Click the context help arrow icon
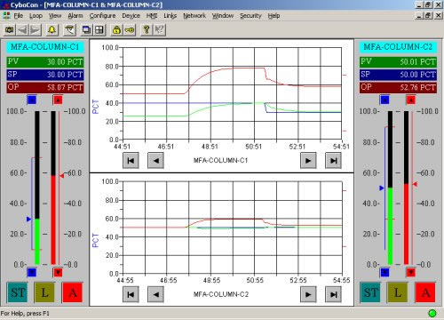444x320 pixels. click(159, 29)
